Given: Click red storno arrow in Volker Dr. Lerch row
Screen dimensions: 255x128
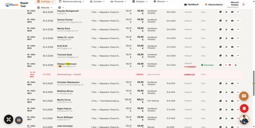Looking at the screenshot, I should tap(238, 38).
